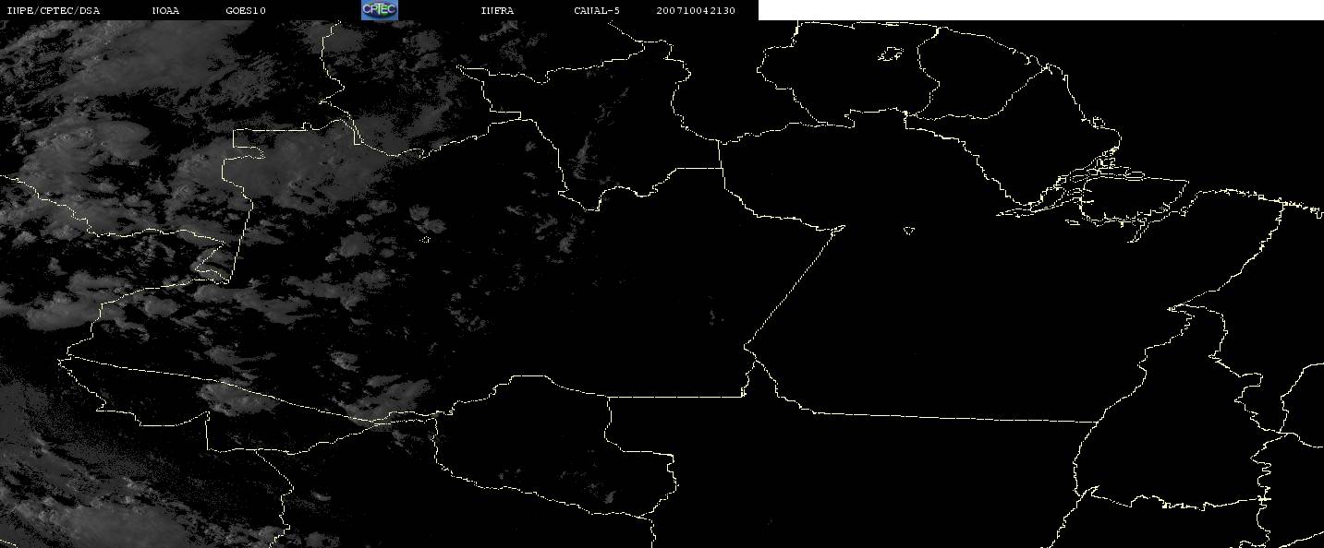The width and height of the screenshot is (1324, 548).
Task: Click the "GOES10" satellite label
Action: coord(246,11)
